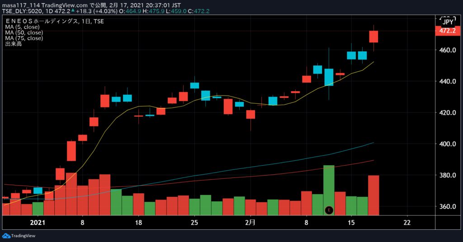Click the 472.2 current price label
The width and height of the screenshot is (463, 242).
[x=447, y=31]
